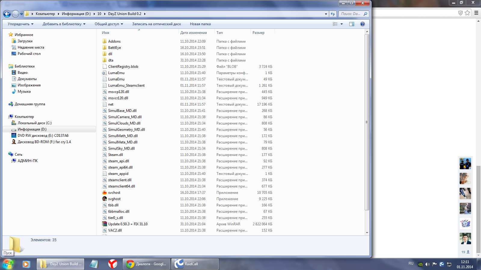Open Explorer help with the question mark icon

pyautogui.click(x=363, y=24)
